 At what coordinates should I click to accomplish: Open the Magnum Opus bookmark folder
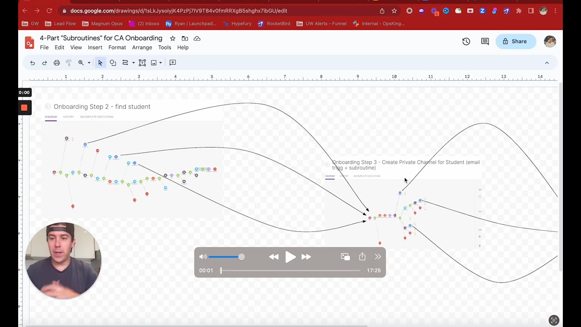pos(102,24)
